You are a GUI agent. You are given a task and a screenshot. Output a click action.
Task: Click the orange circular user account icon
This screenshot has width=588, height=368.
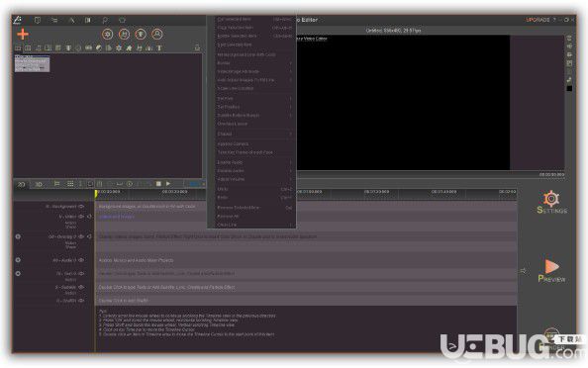(x=157, y=34)
